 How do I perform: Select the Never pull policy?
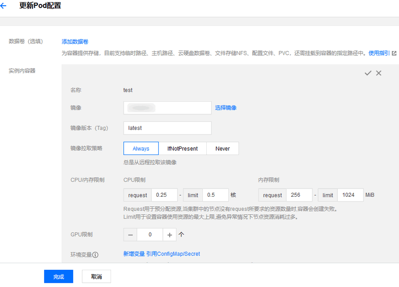click(x=223, y=148)
